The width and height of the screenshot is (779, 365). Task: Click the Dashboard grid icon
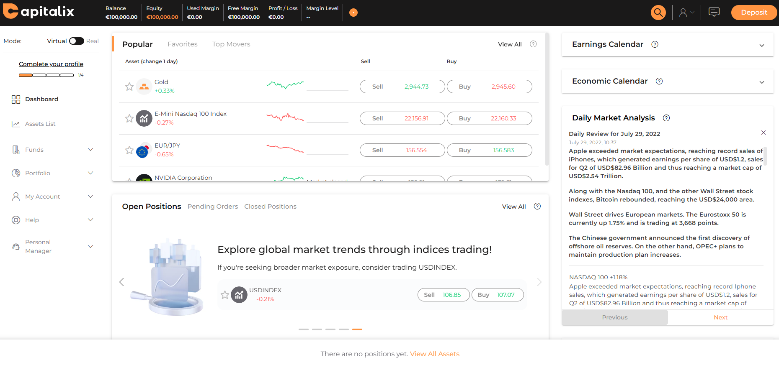[16, 99]
